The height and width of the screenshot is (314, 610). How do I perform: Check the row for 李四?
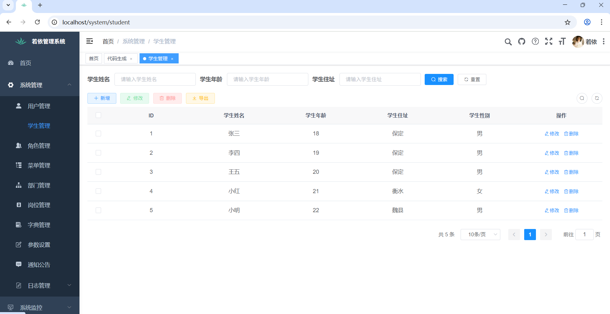[99, 153]
